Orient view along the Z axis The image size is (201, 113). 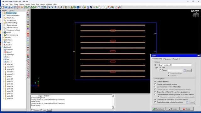click(x=55, y=7)
